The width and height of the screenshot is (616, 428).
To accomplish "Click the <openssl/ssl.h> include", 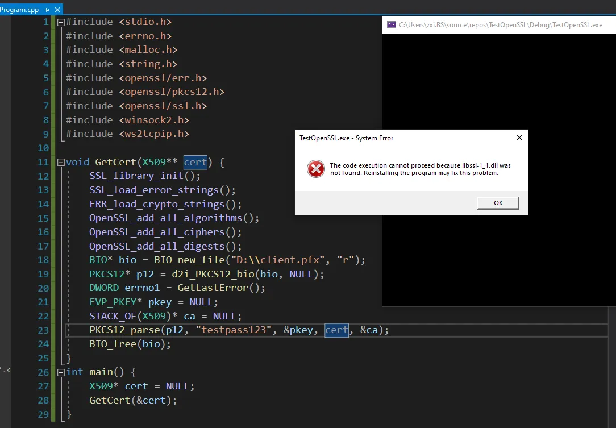I will pos(163,106).
